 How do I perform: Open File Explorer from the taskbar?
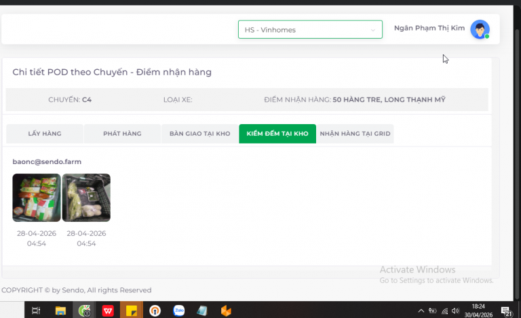(x=60, y=311)
